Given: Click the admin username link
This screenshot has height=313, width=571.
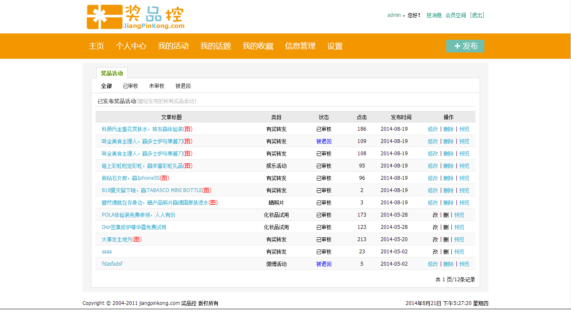Looking at the screenshot, I should click(394, 15).
